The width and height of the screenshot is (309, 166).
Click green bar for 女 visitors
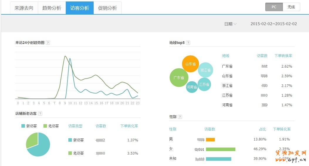click(x=220, y=149)
